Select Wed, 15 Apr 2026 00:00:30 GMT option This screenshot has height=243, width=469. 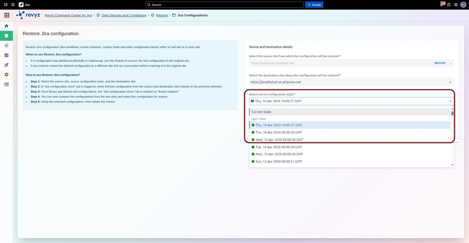pos(350,140)
